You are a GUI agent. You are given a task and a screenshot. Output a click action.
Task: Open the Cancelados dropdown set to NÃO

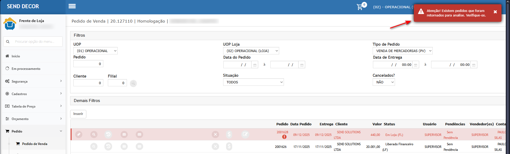point(384,82)
